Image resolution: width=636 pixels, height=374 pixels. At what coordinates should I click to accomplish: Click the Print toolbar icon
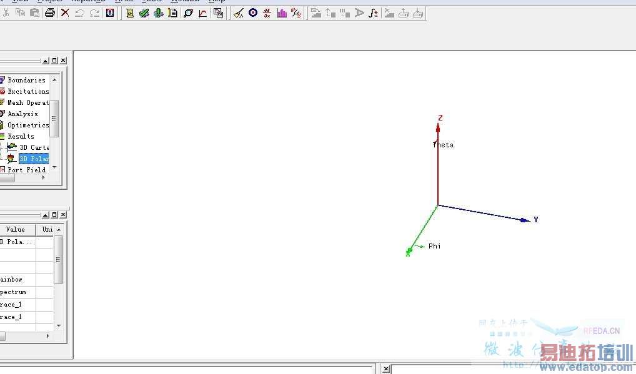tap(50, 13)
